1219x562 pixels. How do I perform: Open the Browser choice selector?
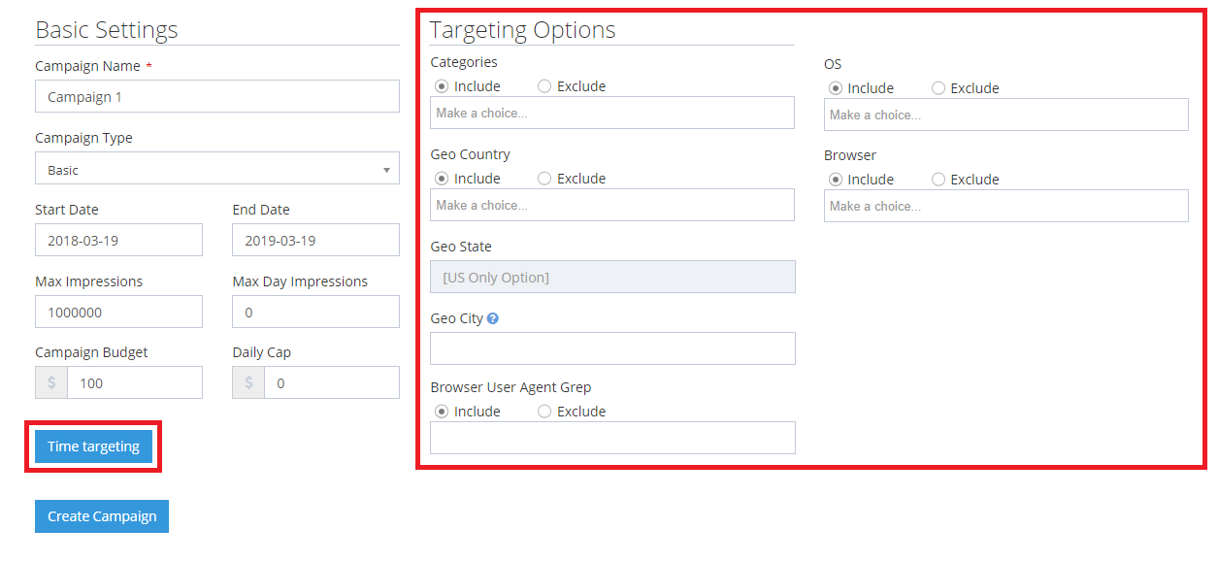pyautogui.click(x=1005, y=206)
